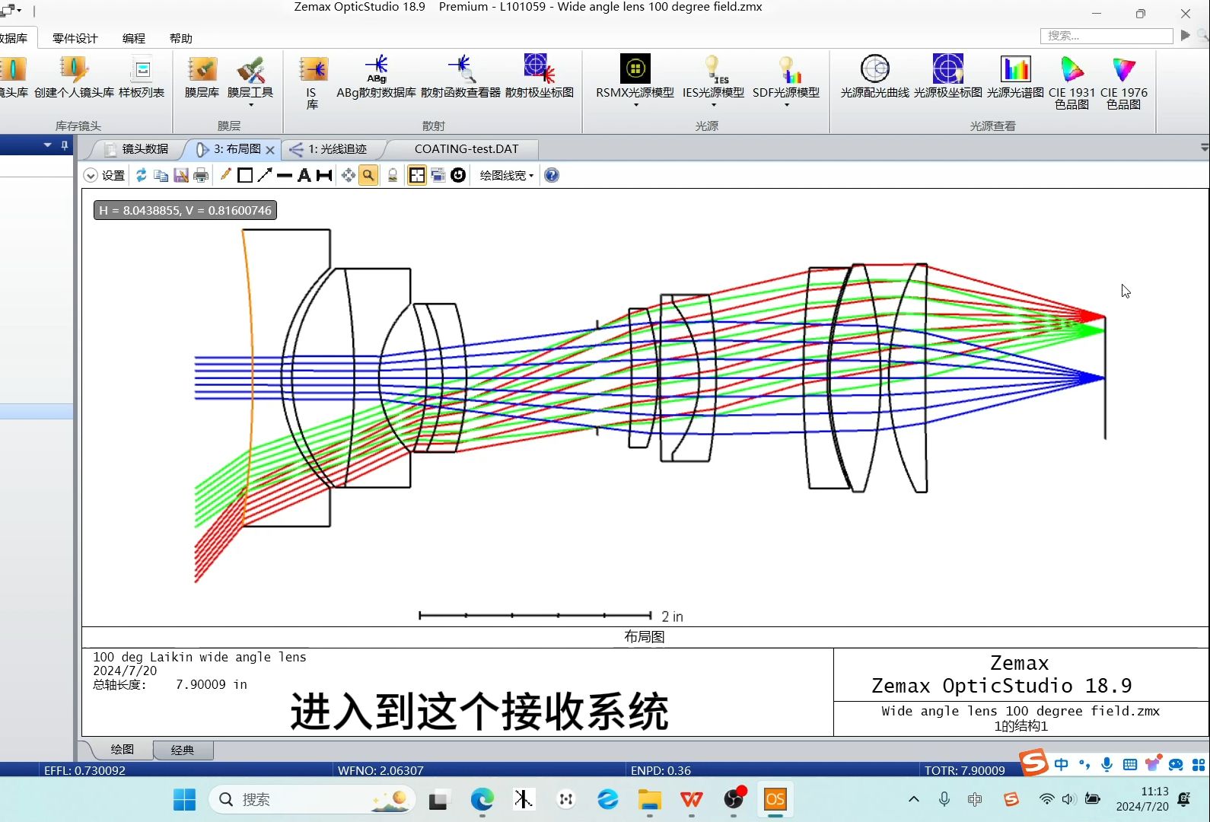Switch to the 经典 bottom tab

pos(183,750)
